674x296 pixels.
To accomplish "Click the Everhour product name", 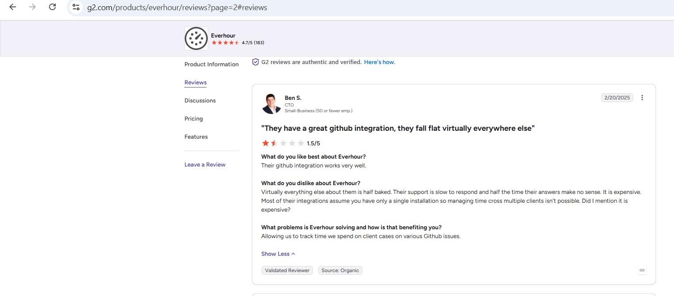I will click(223, 35).
